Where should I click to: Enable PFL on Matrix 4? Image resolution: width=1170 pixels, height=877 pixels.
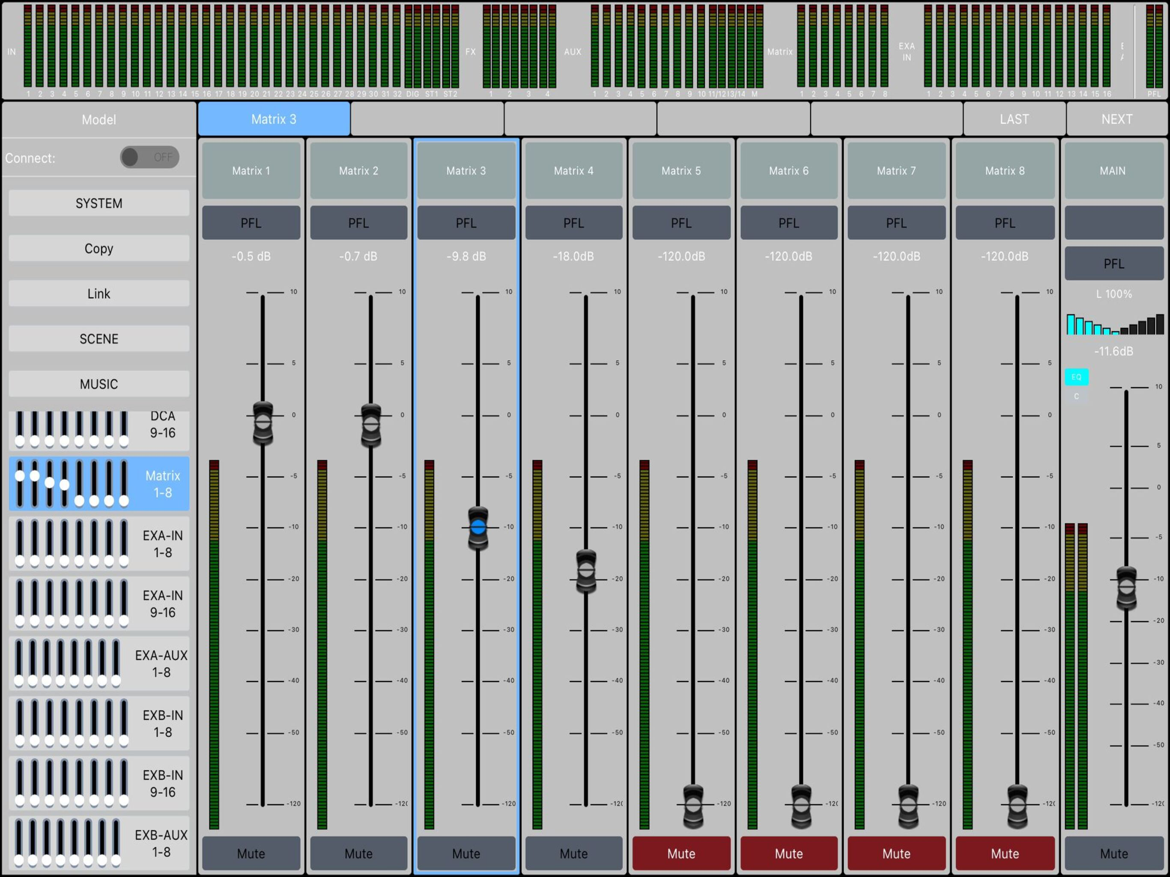tap(574, 223)
